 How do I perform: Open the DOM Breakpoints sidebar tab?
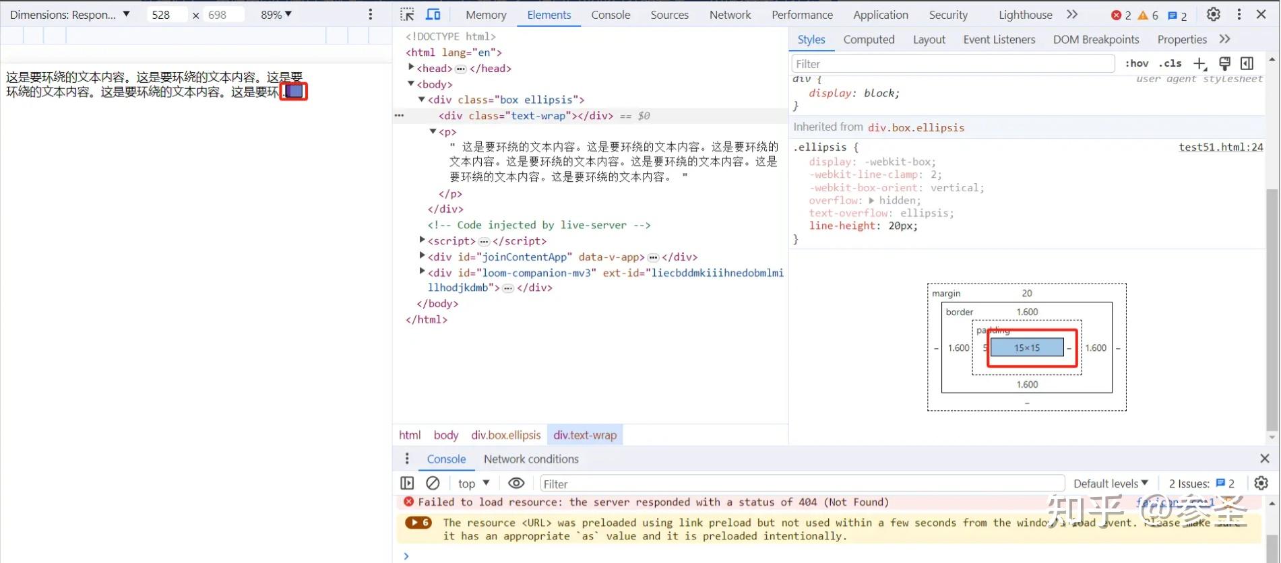click(x=1096, y=40)
